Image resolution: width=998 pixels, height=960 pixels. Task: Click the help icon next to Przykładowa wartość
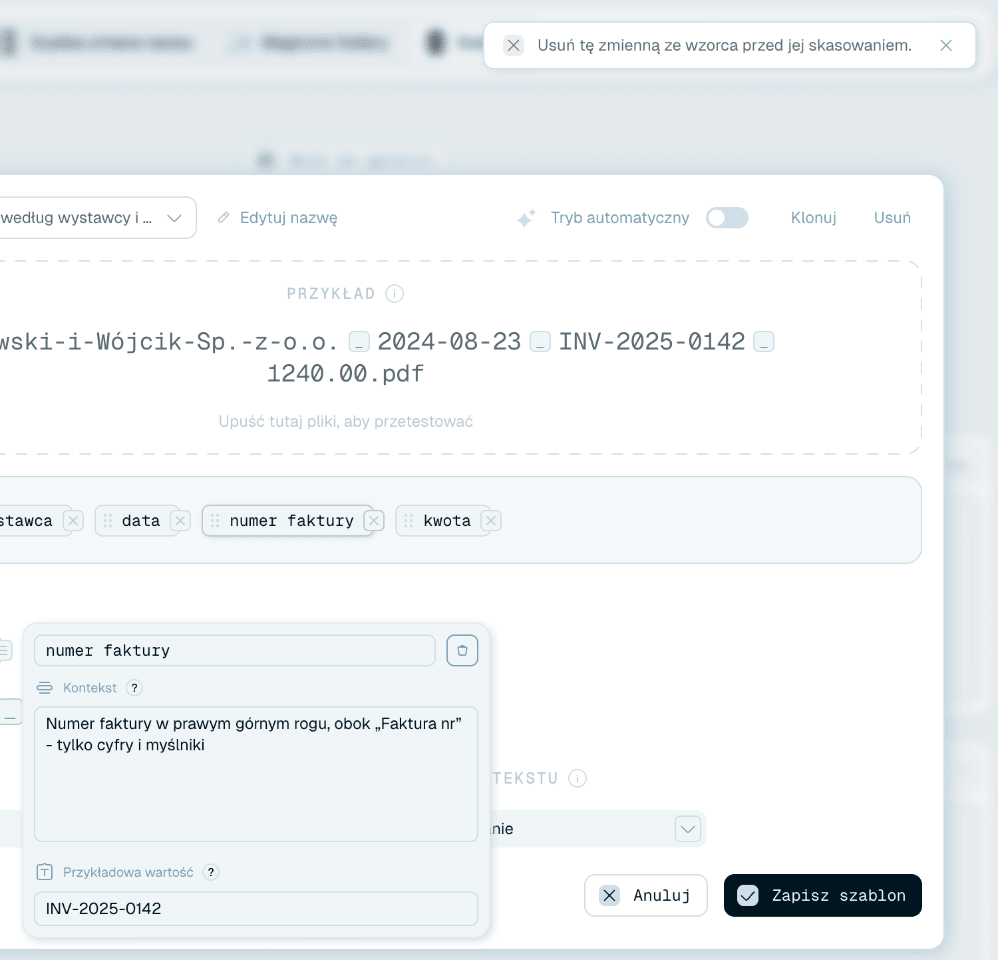(211, 872)
